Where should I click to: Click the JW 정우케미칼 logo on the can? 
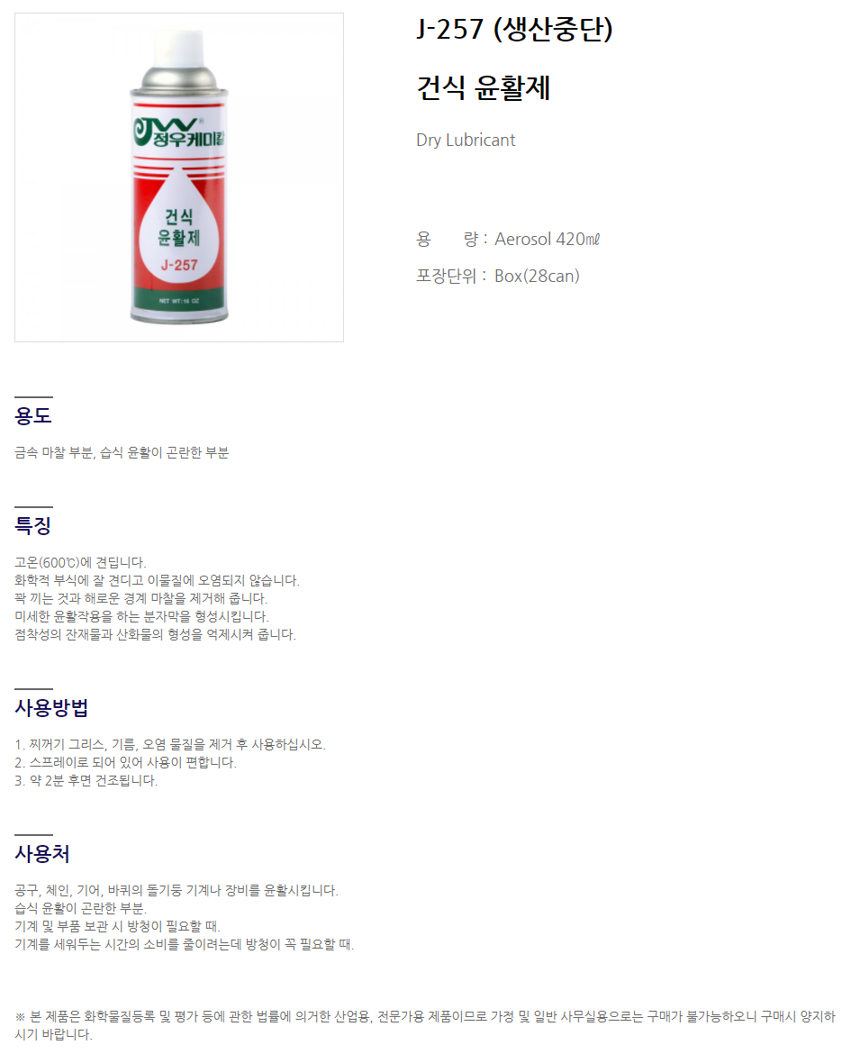[179, 132]
